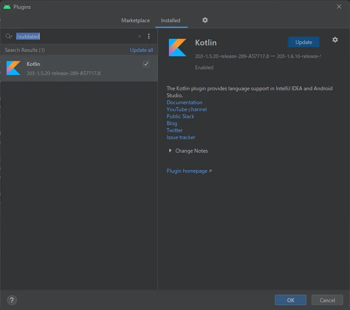Expand the Change Notes section
350x310 pixels.
[x=170, y=151]
